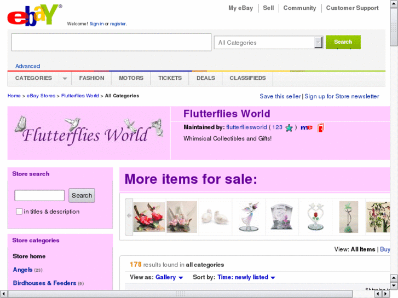Click the Sign in link
This screenshot has width=398, height=298.
[96, 24]
